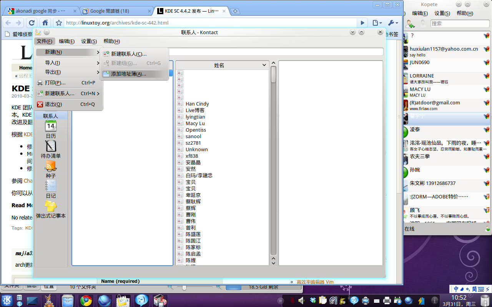This screenshot has width=492, height=307.
Task: Open the KDE Kickoff application launcher
Action: pos(7,300)
